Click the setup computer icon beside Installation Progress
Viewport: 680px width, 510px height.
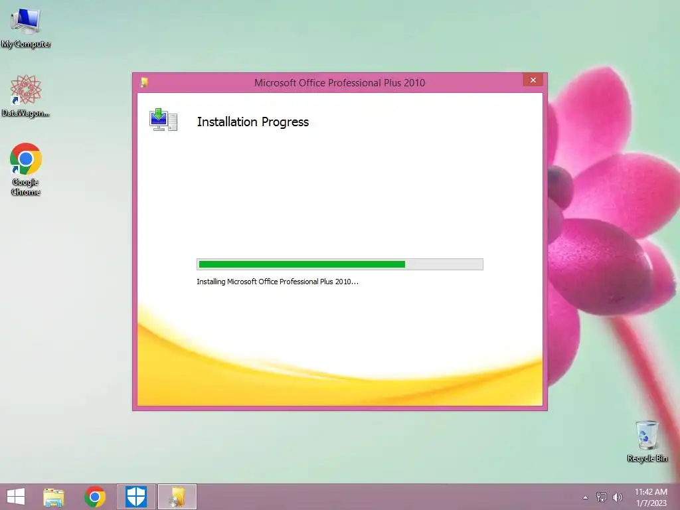[163, 120]
